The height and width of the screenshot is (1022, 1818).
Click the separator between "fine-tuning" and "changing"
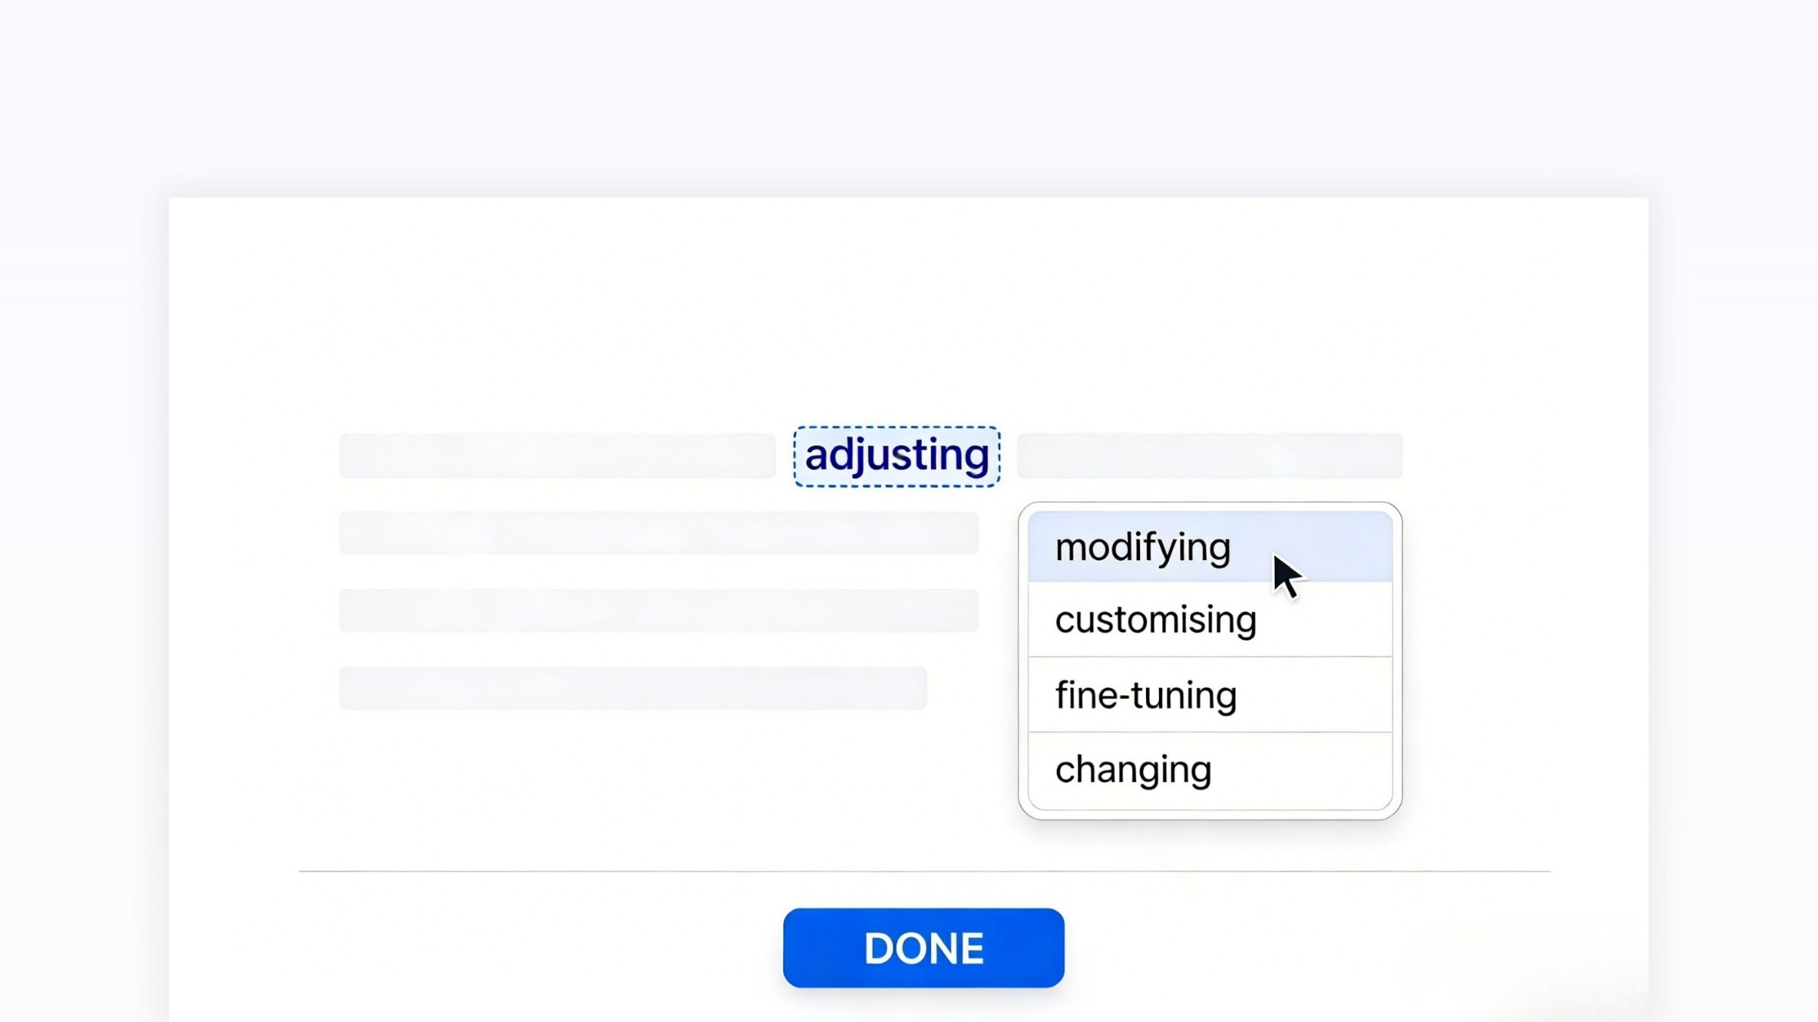click(1210, 732)
